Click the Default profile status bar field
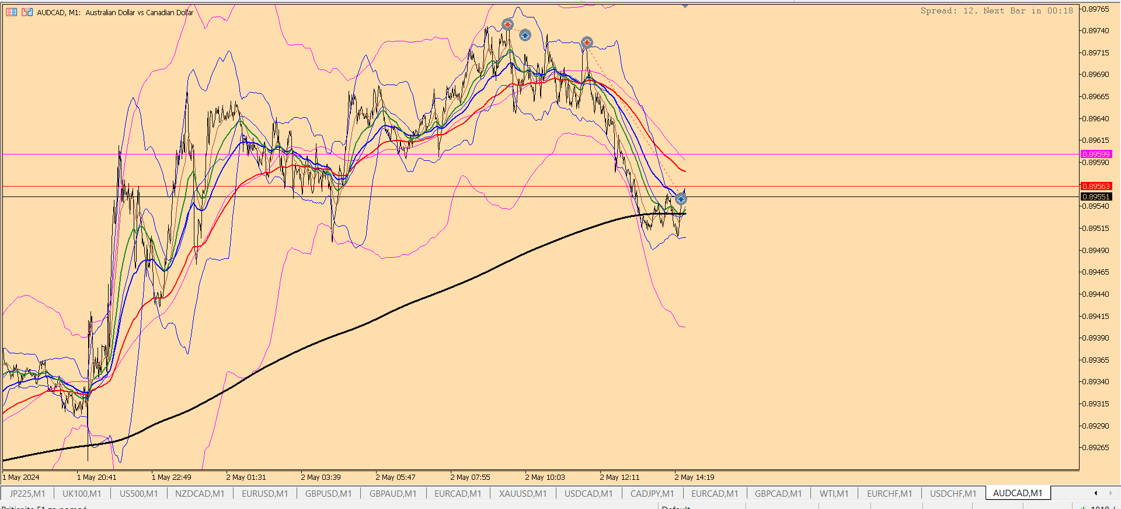 point(701,507)
